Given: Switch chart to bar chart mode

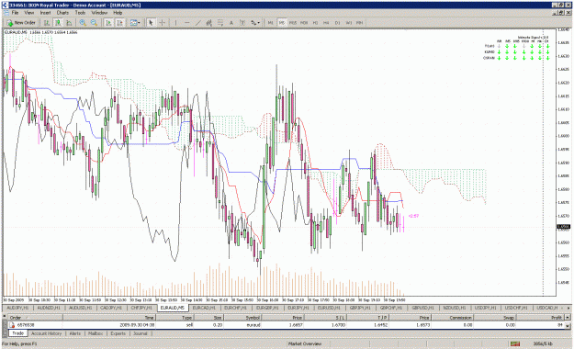Looking at the screenshot, I should pos(47,23).
